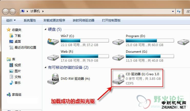190x111 pixels.
Task: Click 打开控制面板 button
Action: coord(111,20)
